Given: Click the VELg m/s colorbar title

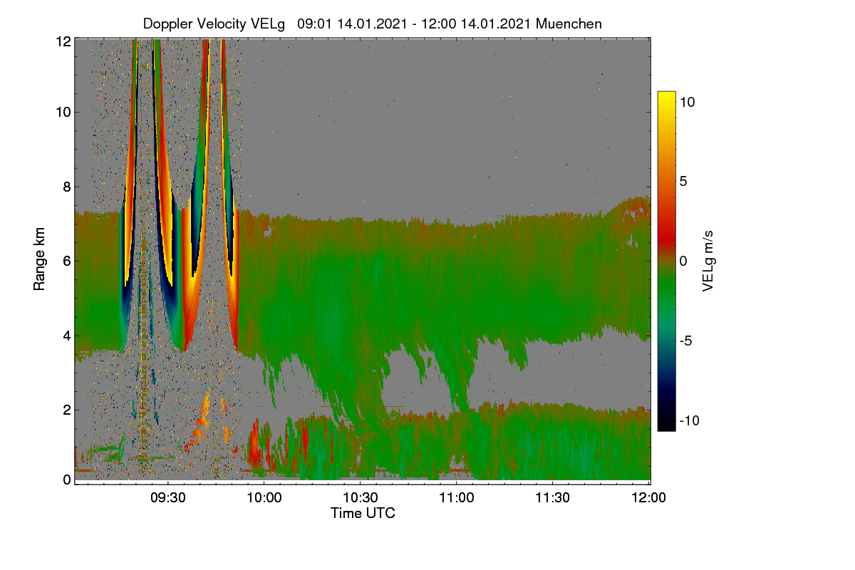Looking at the screenshot, I should pyautogui.click(x=708, y=261).
